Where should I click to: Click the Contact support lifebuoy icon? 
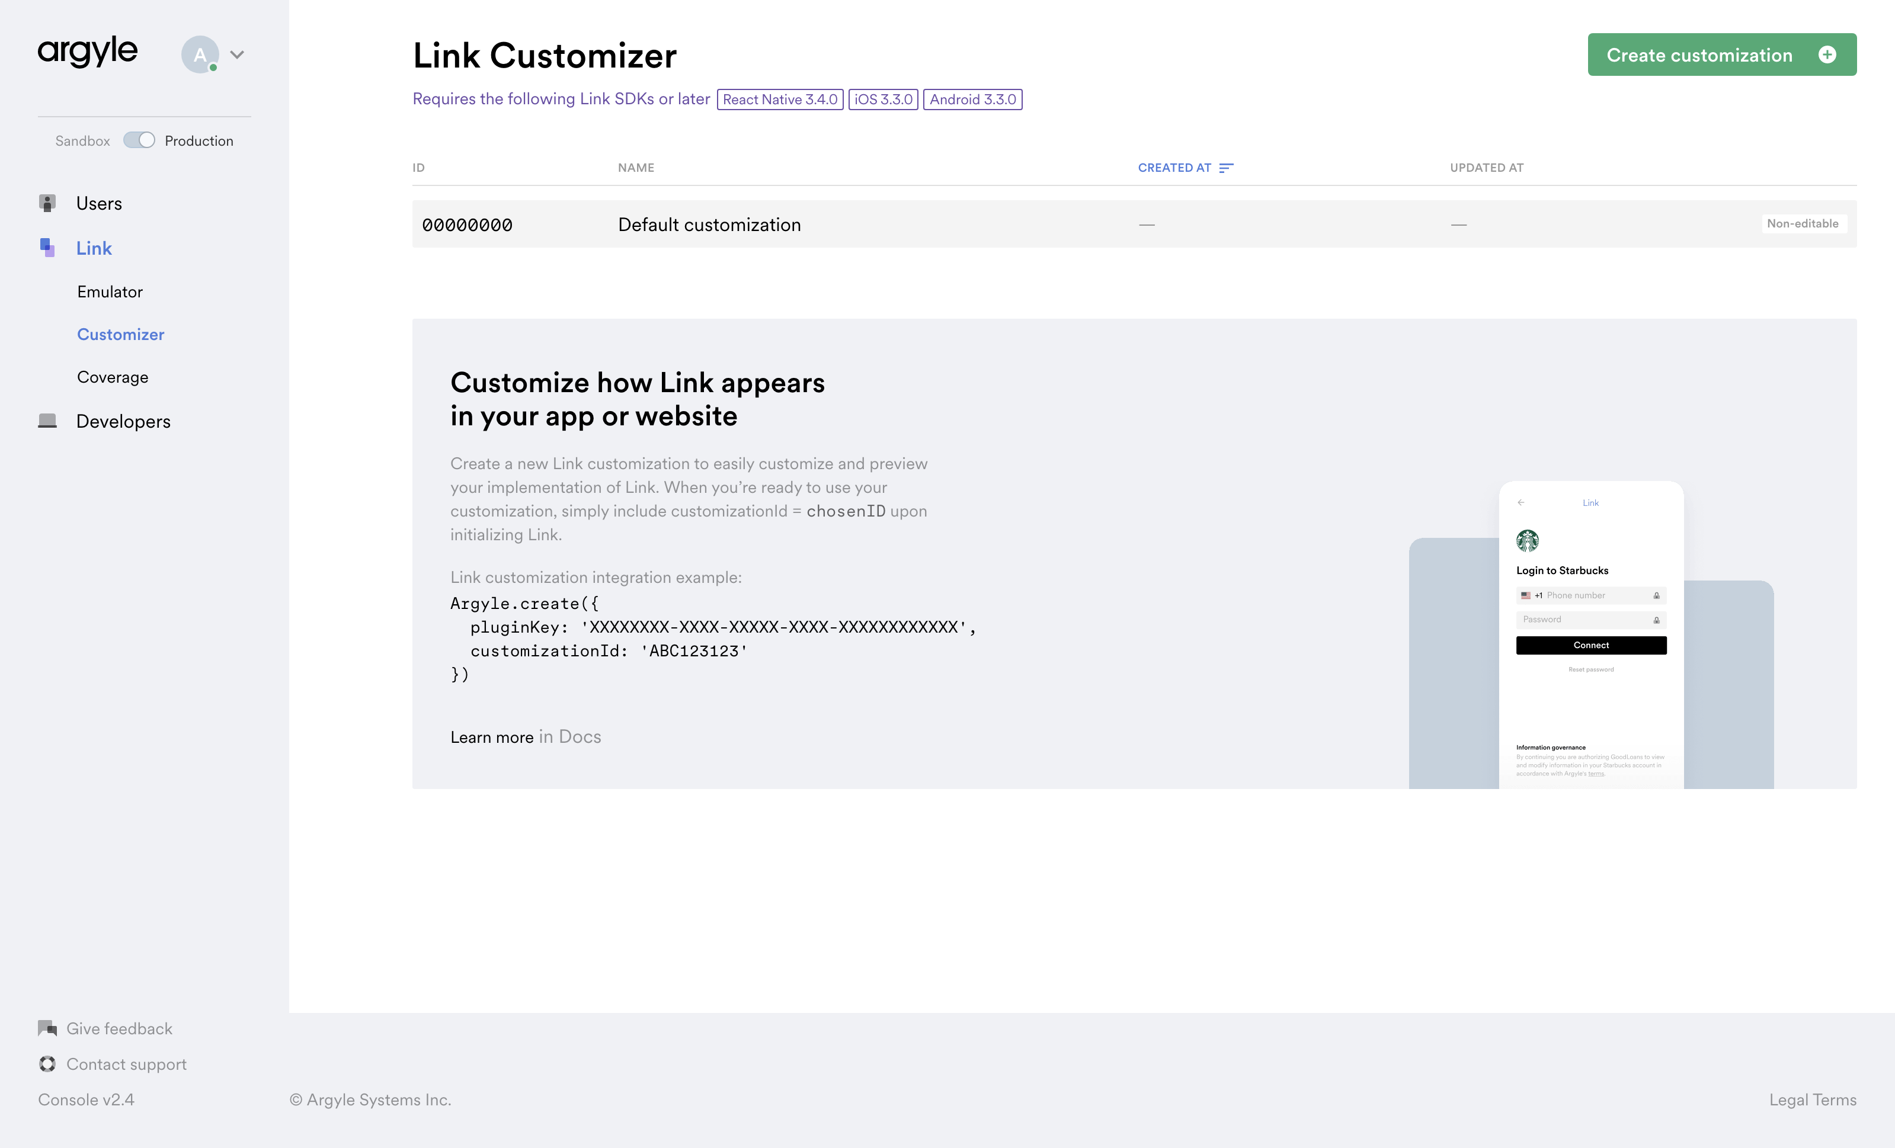pyautogui.click(x=47, y=1063)
